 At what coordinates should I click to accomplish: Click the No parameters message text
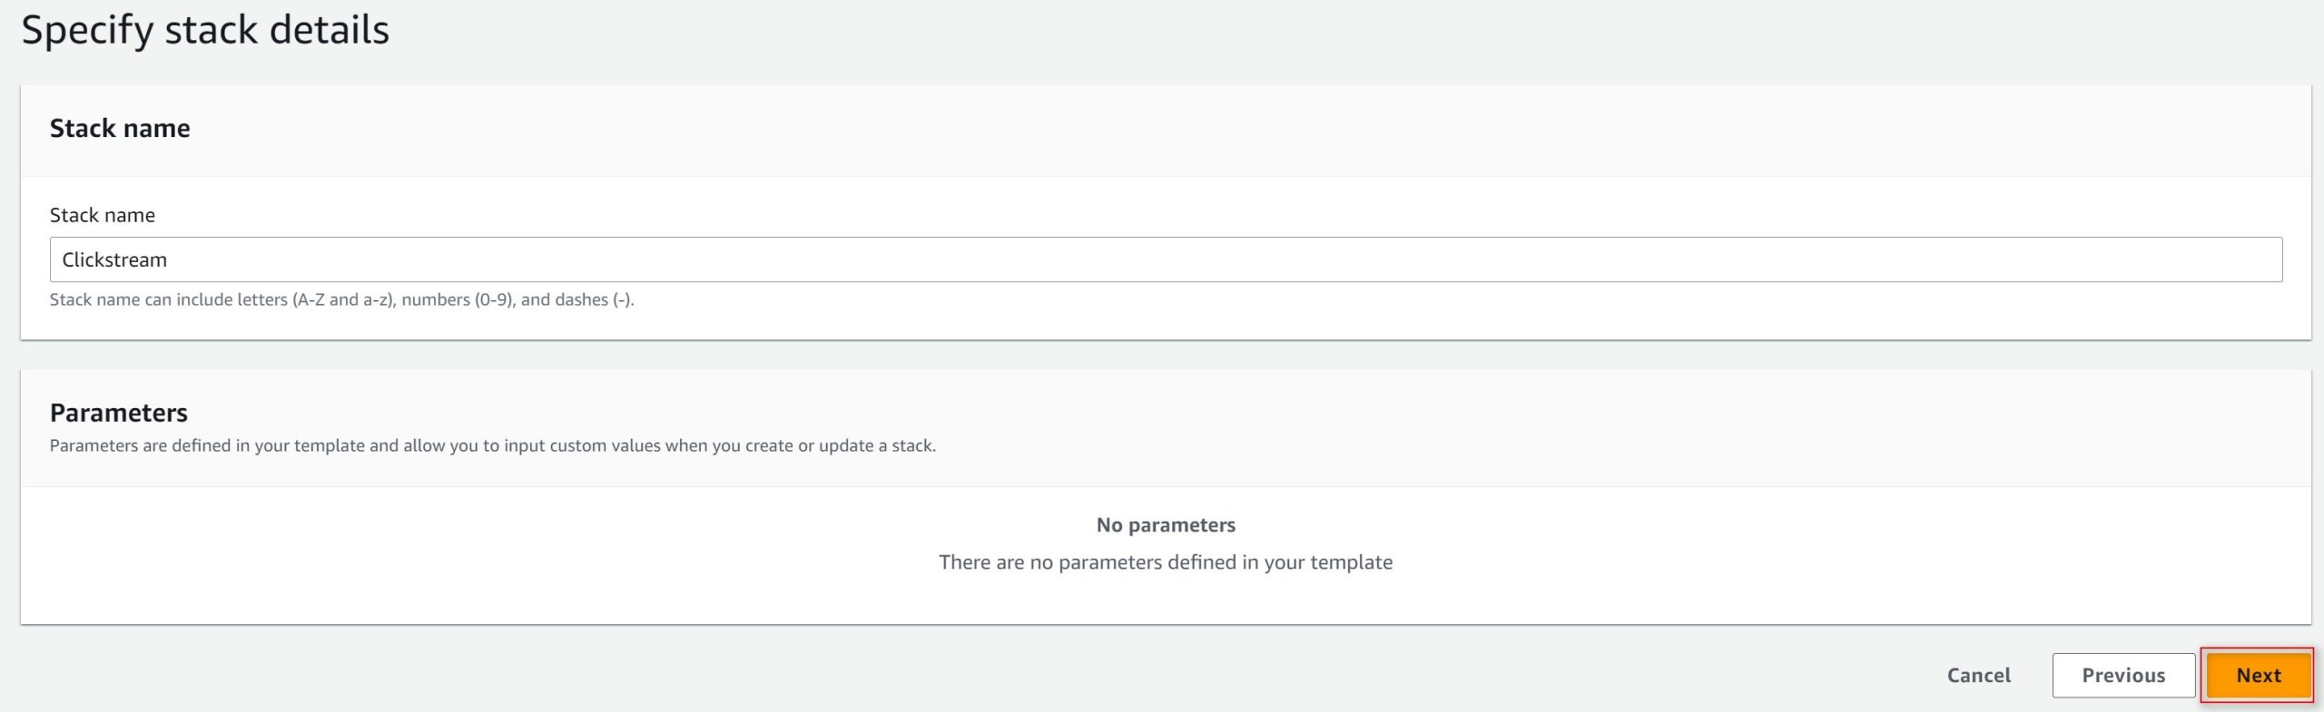pos(1166,524)
